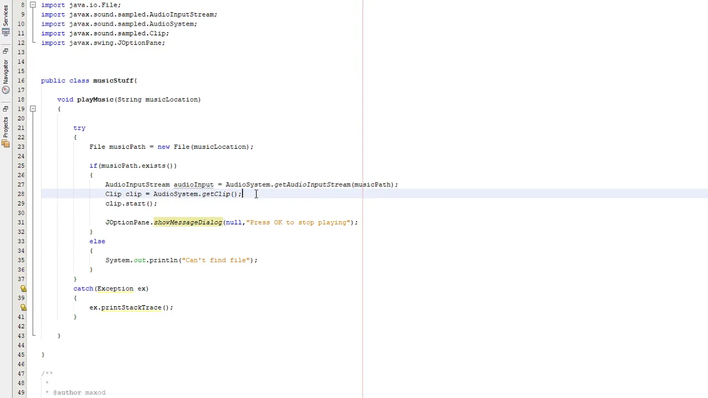The height and width of the screenshot is (398, 708).
Task: Click the Projects folder icon
Action: click(5, 144)
